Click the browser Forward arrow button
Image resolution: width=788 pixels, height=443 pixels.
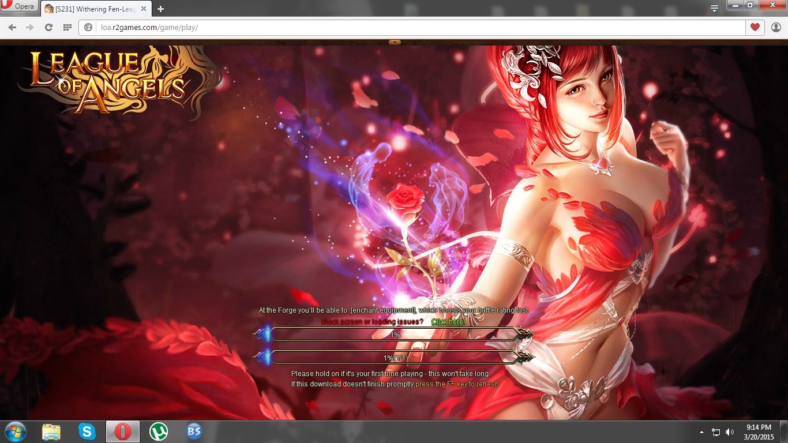tap(30, 27)
